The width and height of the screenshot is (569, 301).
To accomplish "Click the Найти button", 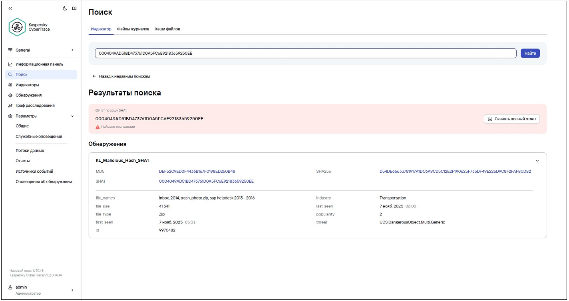I will click(x=530, y=53).
